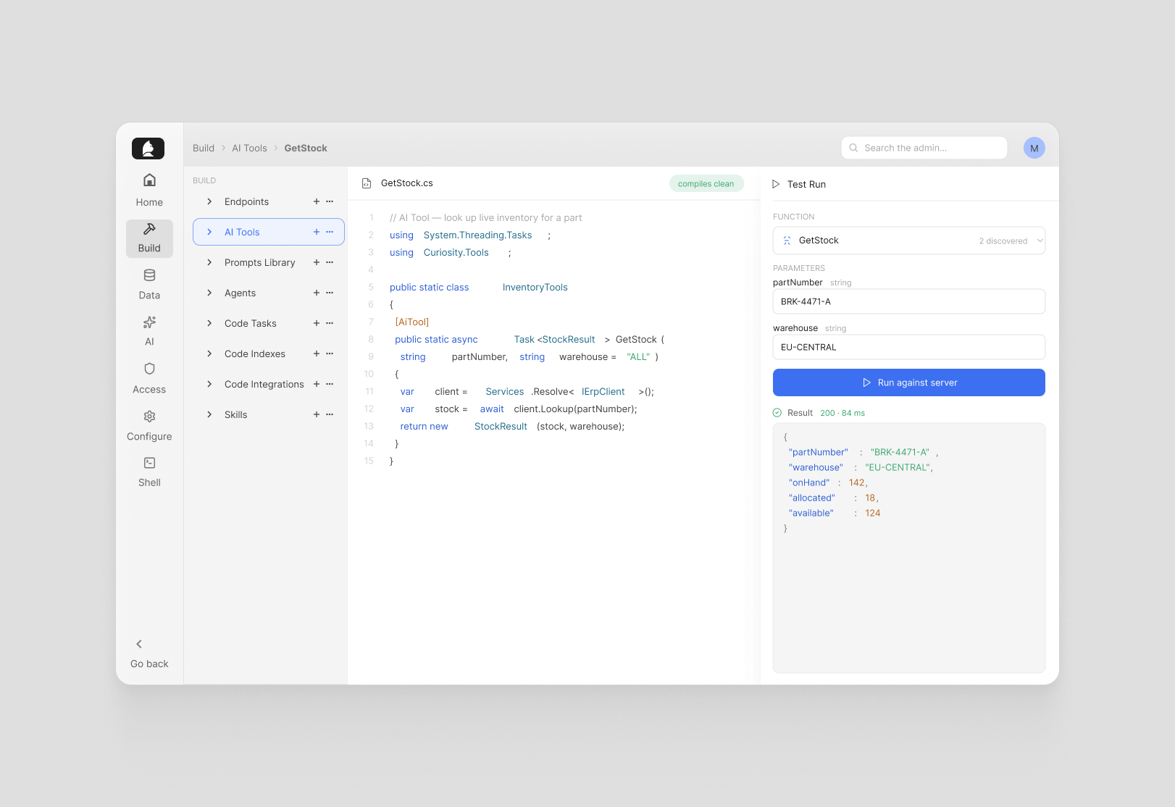Focus the Search the admin field
Viewport: 1175px width, 807px height.
[x=924, y=148]
